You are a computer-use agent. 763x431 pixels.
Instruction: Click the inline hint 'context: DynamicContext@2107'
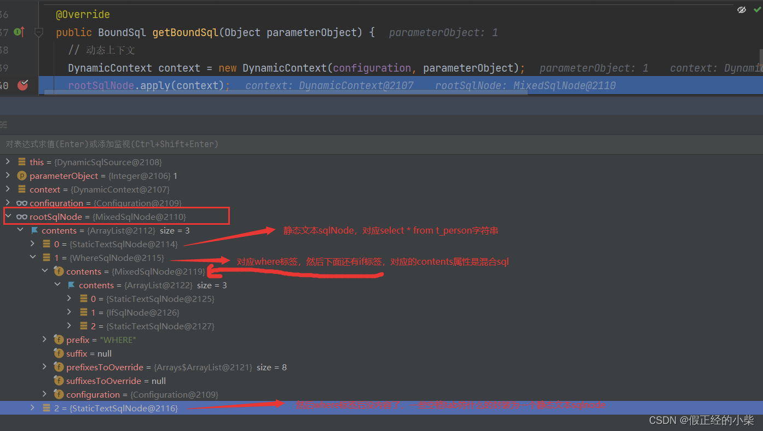(x=330, y=85)
